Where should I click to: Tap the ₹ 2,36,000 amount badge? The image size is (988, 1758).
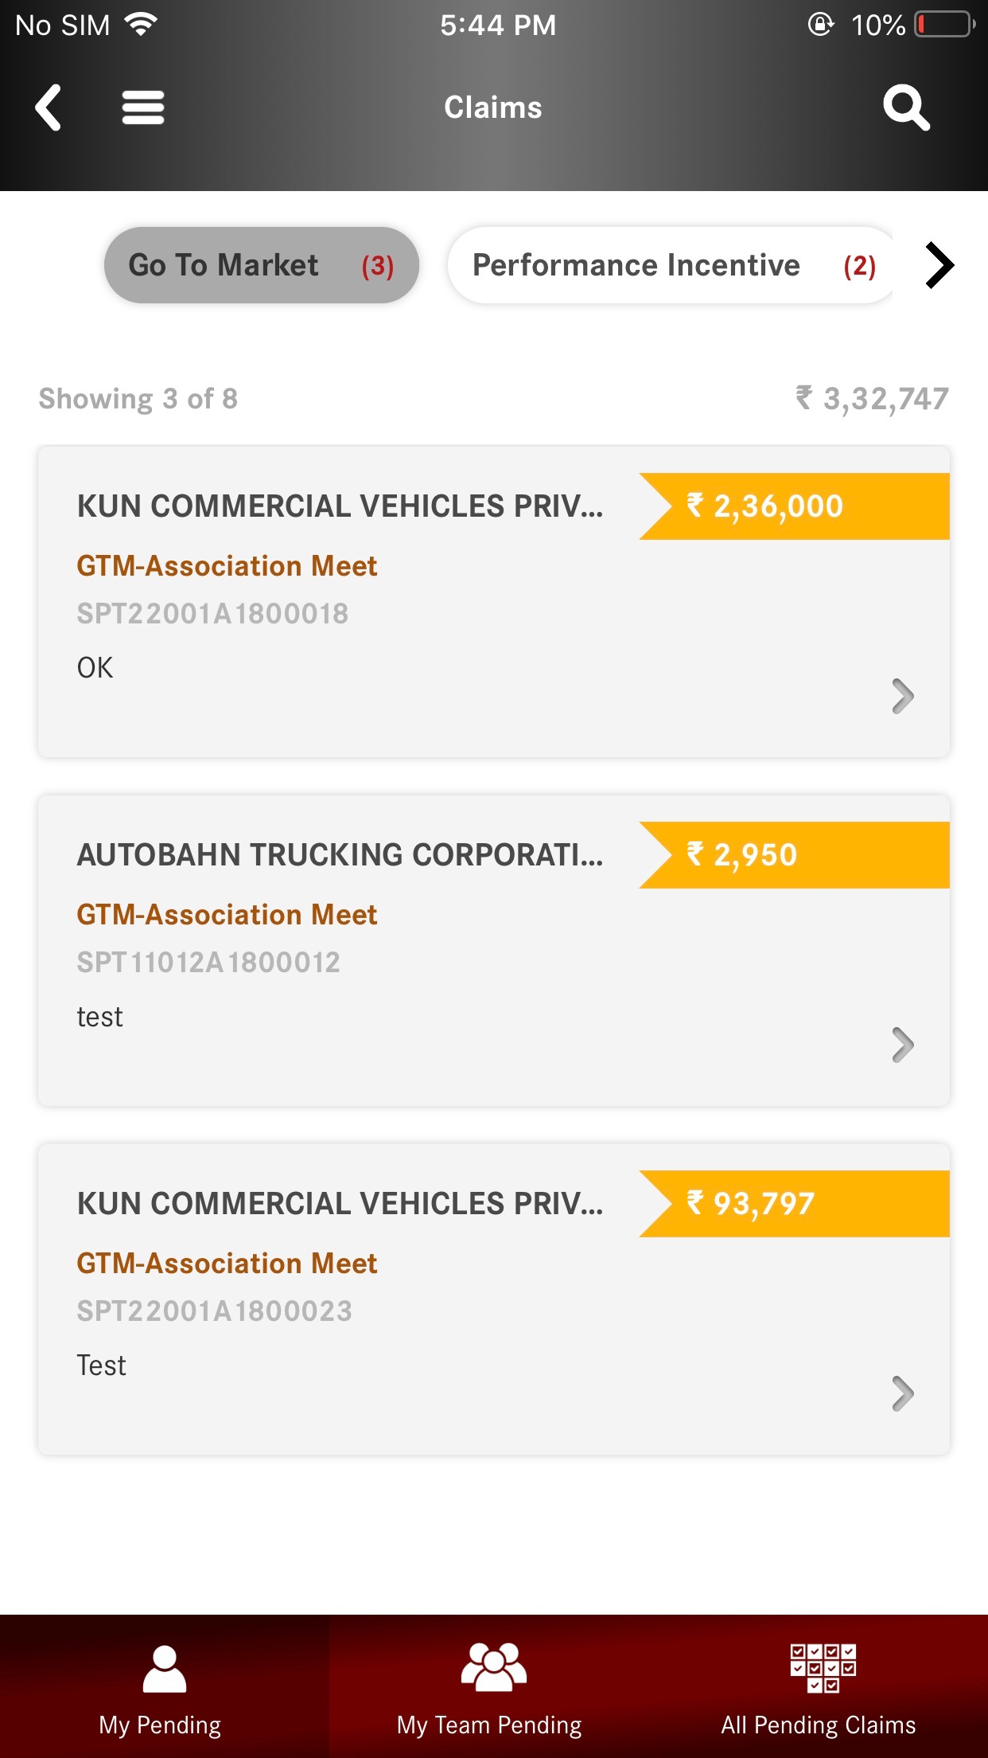coord(794,506)
